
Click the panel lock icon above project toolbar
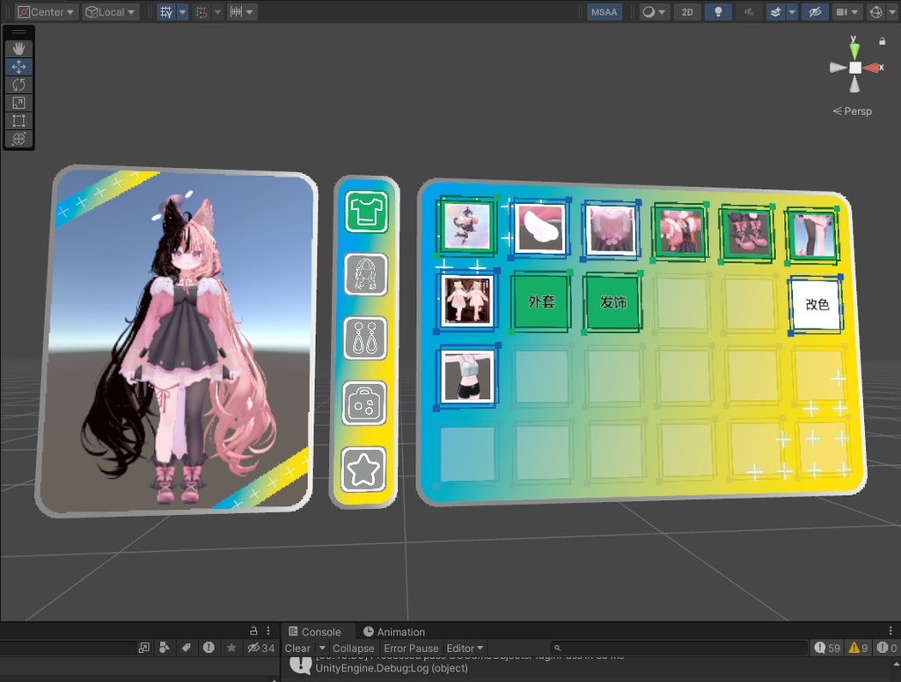point(253,630)
